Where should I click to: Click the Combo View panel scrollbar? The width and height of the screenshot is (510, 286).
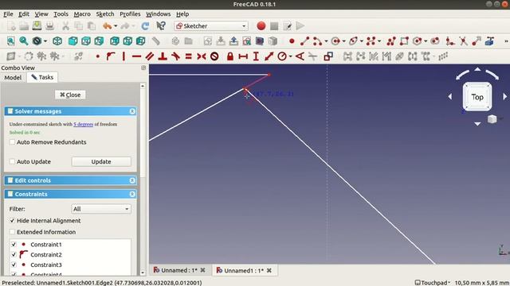(x=143, y=180)
